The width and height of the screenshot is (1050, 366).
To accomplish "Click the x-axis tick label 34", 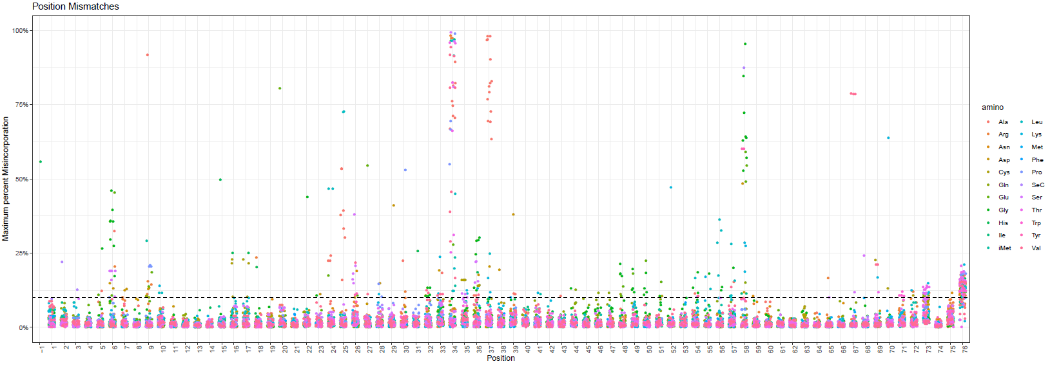I will point(455,349).
